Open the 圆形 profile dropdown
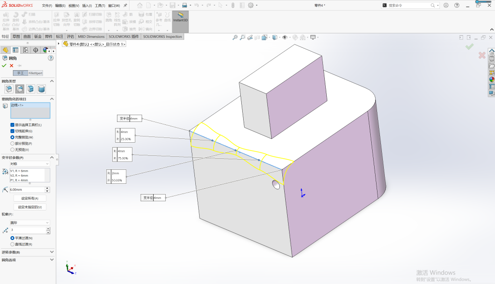The height and width of the screenshot is (284, 495). 29,223
